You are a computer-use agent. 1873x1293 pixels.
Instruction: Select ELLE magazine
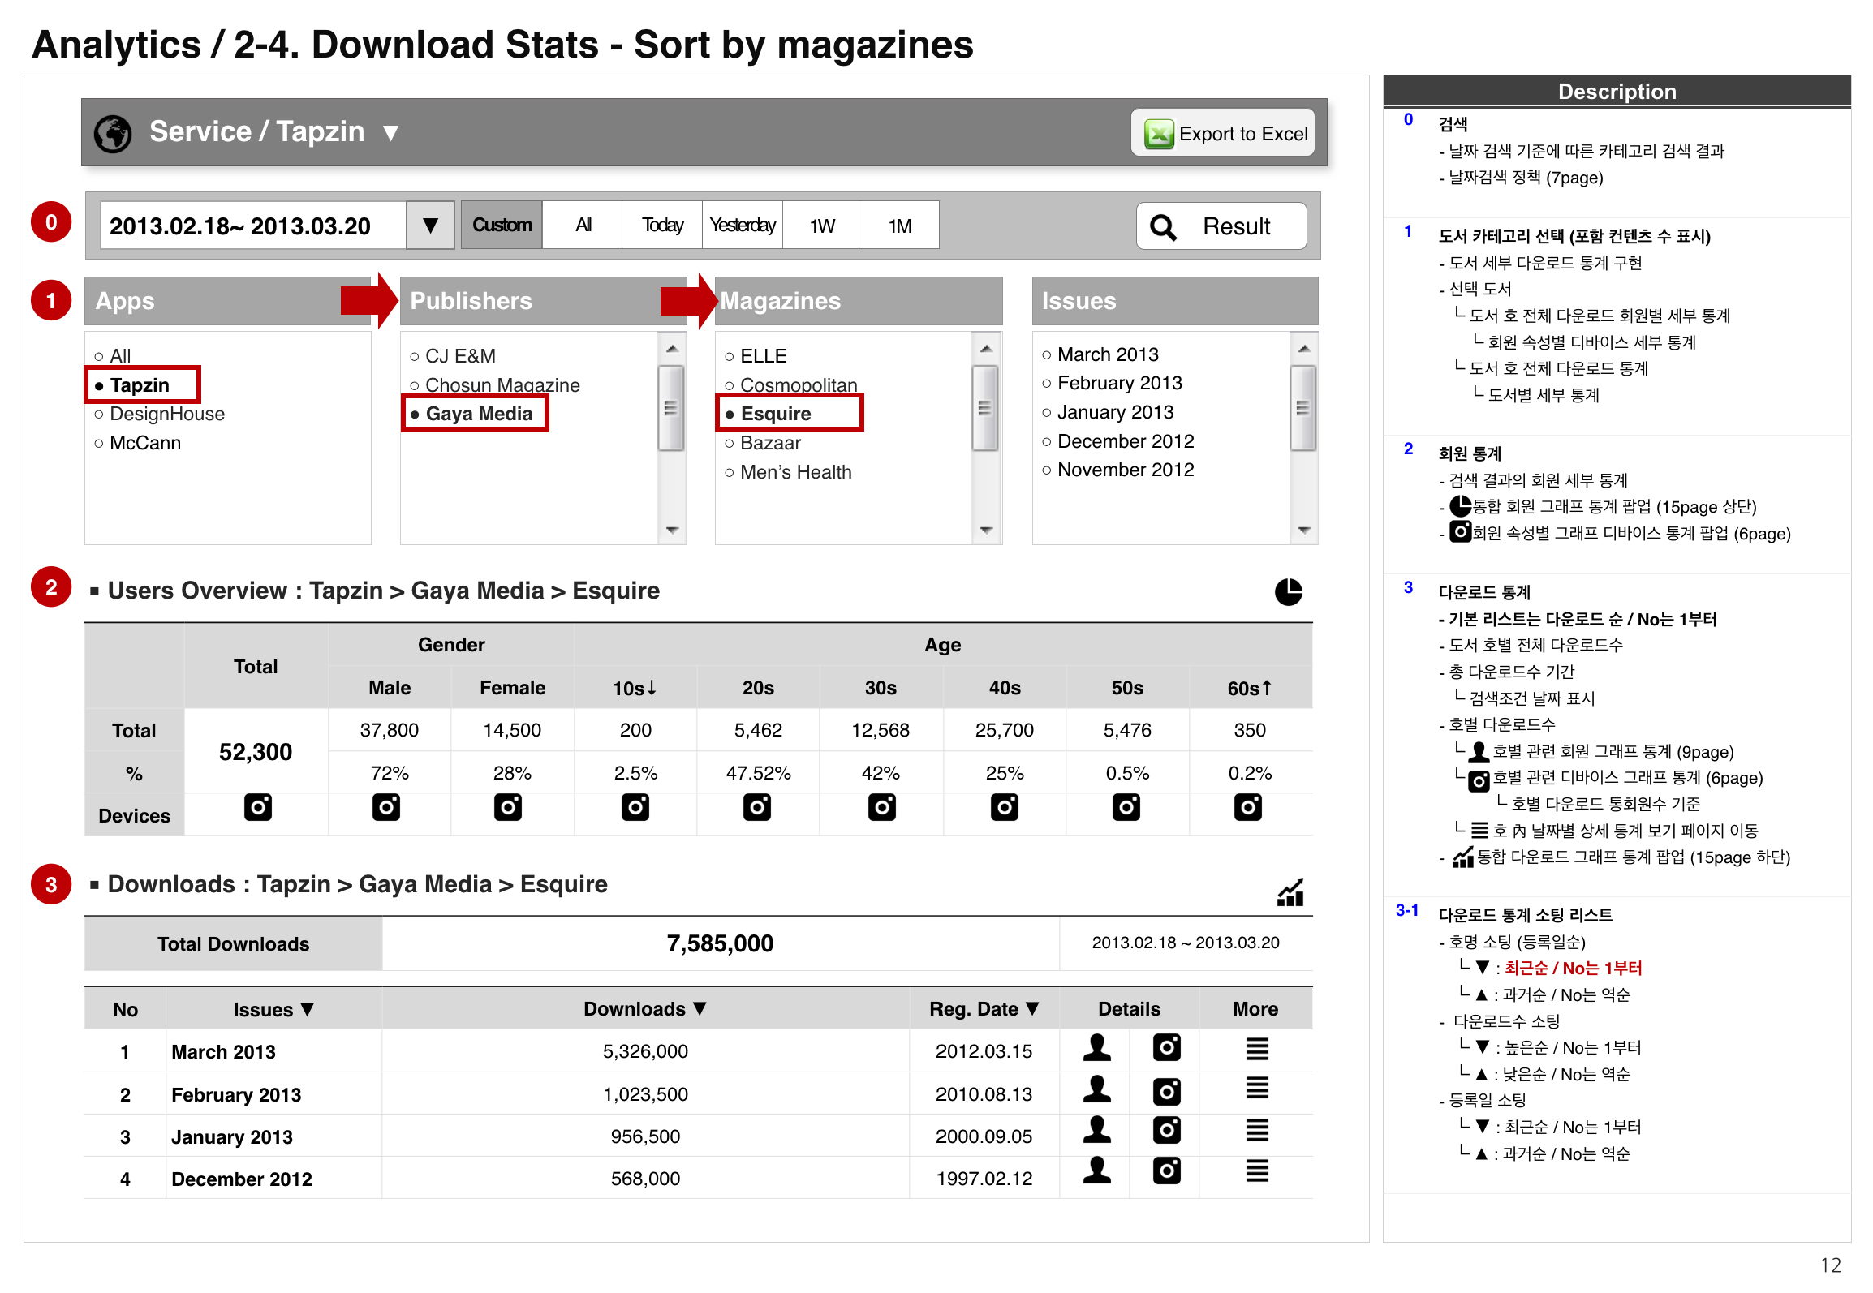click(756, 356)
